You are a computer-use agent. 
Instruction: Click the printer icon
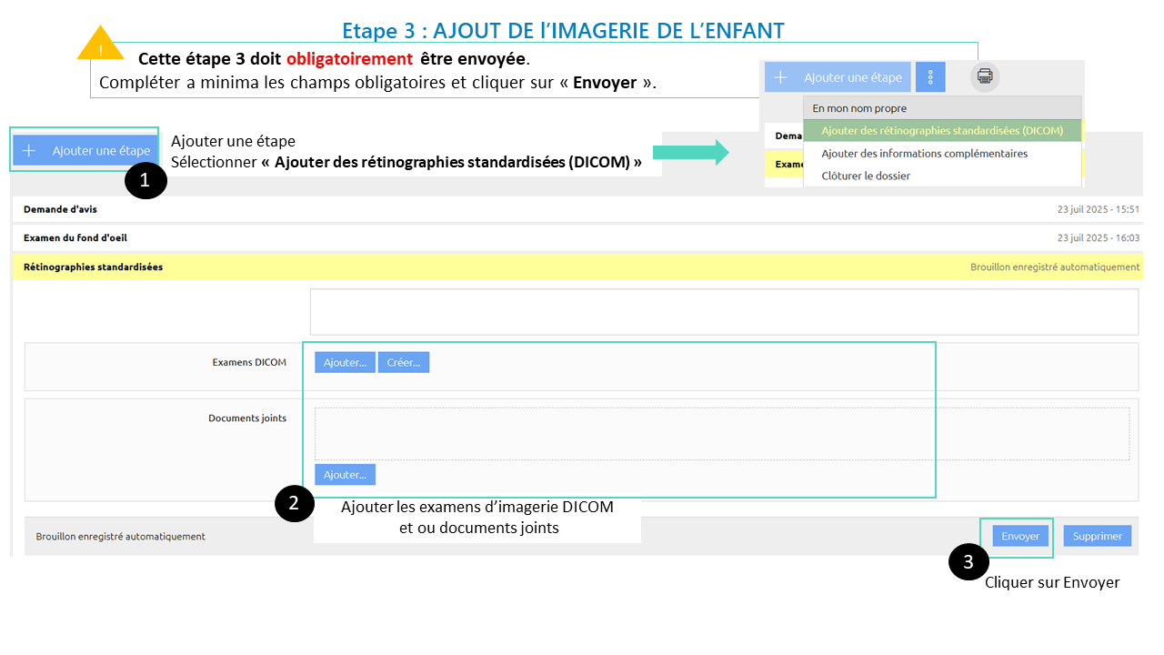pos(985,77)
